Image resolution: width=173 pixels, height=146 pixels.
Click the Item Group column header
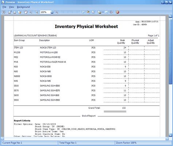tap(19, 40)
